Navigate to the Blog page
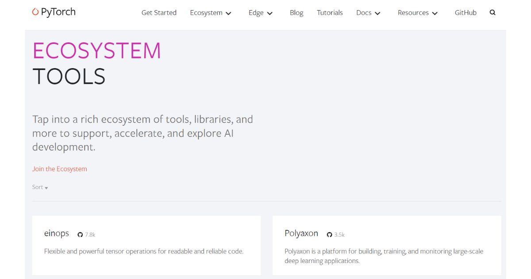The width and height of the screenshot is (531, 279). click(x=296, y=12)
